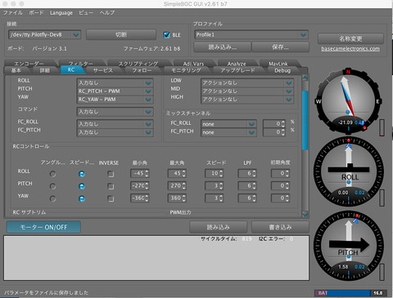Viewport: 393px width, 298px height.
Task: Open the HIGH action dropdown
Action: pyautogui.click(x=247, y=100)
